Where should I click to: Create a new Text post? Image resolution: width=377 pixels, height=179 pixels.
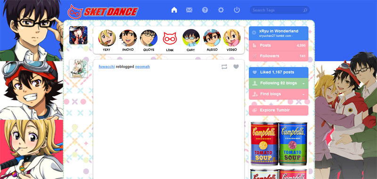[107, 40]
